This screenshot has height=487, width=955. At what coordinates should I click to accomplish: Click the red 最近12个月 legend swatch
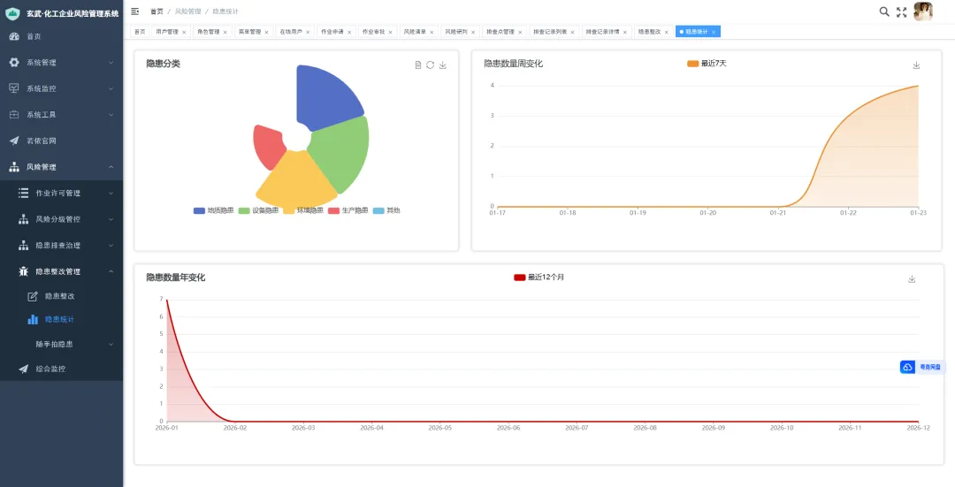coord(520,278)
